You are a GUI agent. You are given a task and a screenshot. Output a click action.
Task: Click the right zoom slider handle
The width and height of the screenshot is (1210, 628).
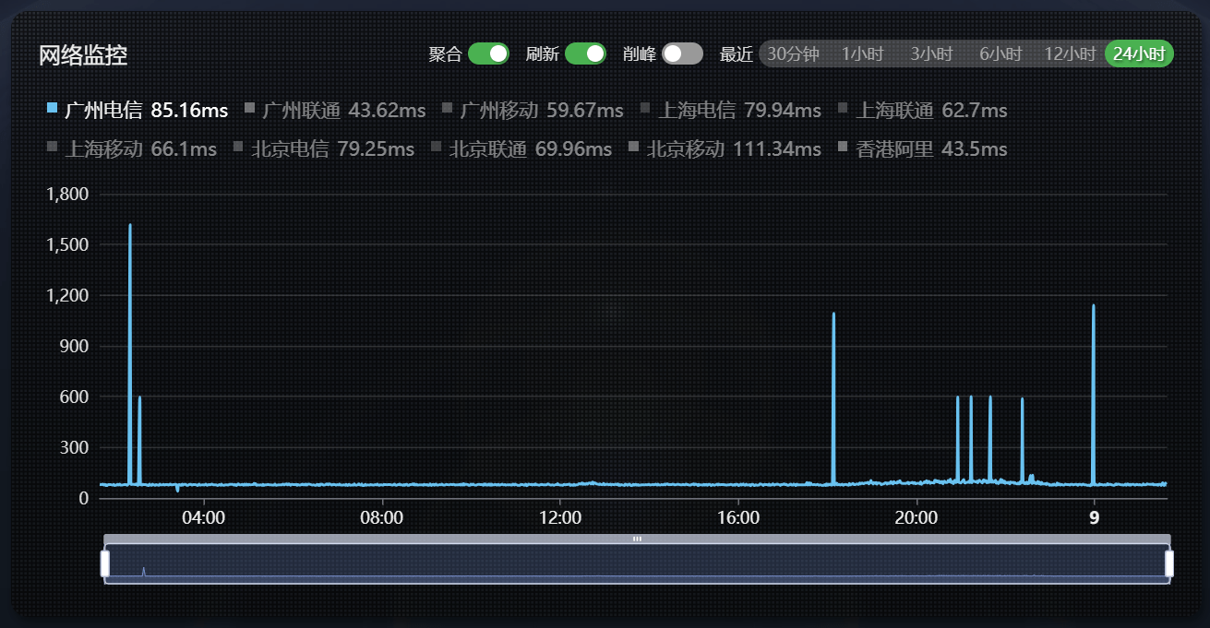pos(1169,563)
